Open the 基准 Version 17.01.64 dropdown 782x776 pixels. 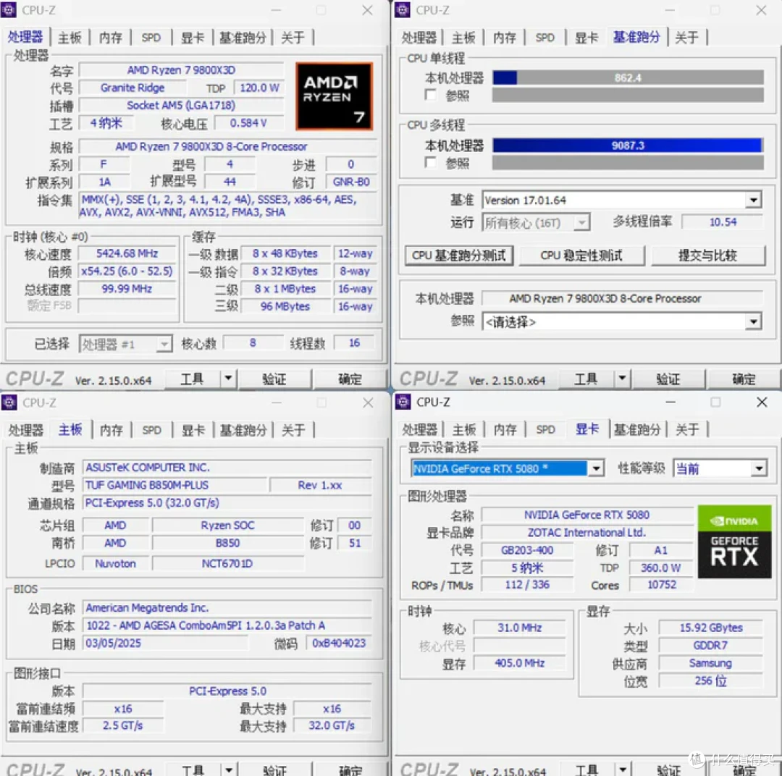click(752, 201)
